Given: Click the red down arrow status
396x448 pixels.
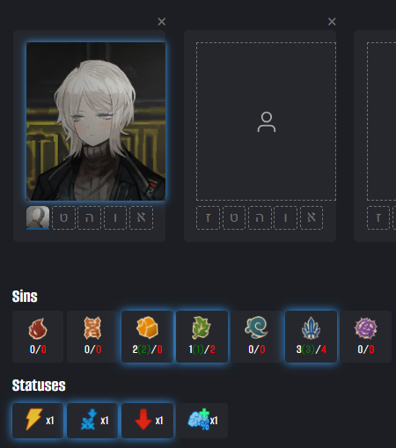Looking at the screenshot, I should 147,421.
